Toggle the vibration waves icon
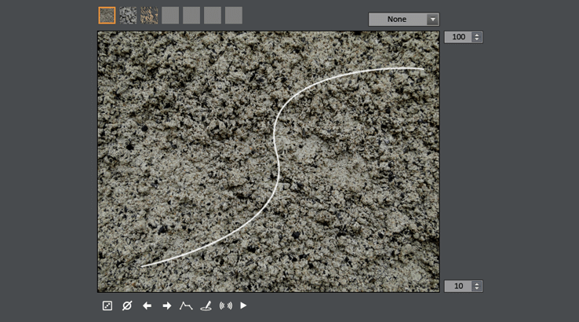Image resolution: width=579 pixels, height=322 pixels. click(226, 306)
